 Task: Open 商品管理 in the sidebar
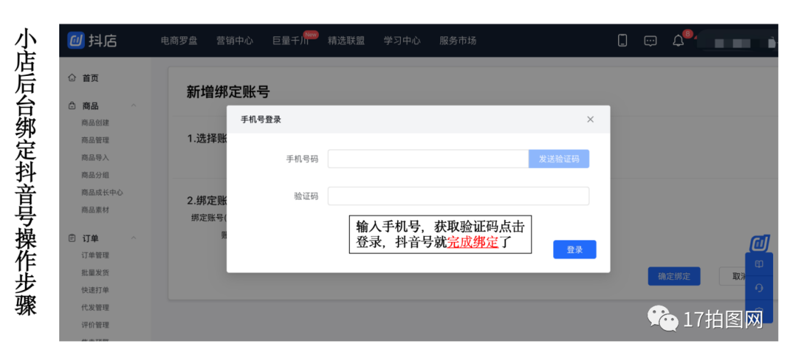pyautogui.click(x=95, y=140)
